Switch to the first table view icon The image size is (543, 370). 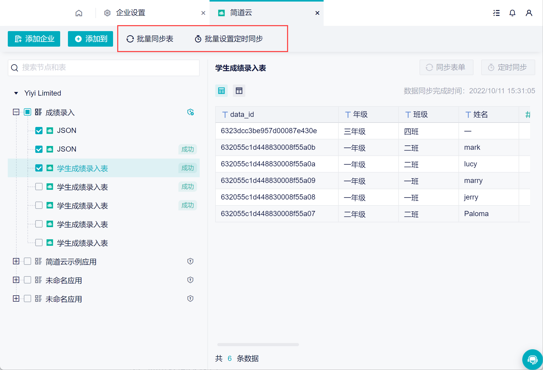pyautogui.click(x=221, y=91)
